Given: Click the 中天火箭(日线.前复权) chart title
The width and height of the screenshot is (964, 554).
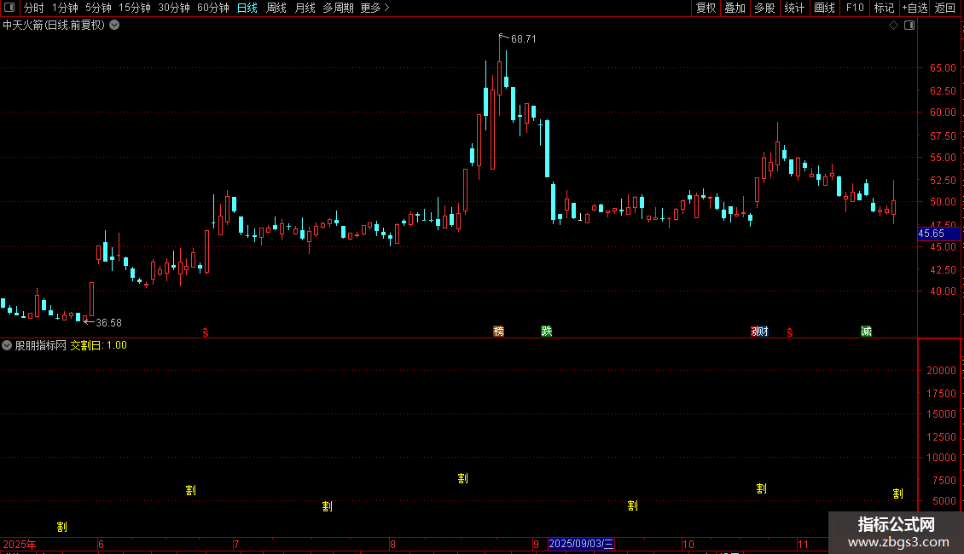Looking at the screenshot, I should pos(54,26).
